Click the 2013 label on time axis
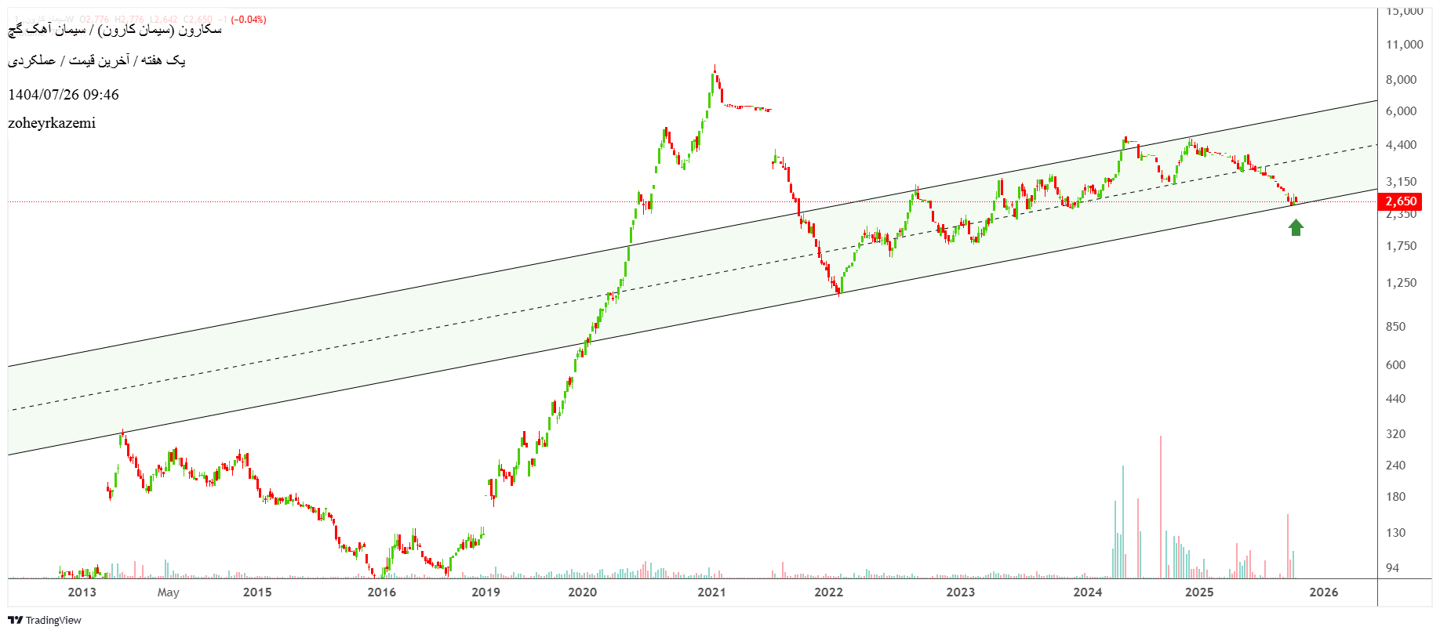 coord(82,592)
